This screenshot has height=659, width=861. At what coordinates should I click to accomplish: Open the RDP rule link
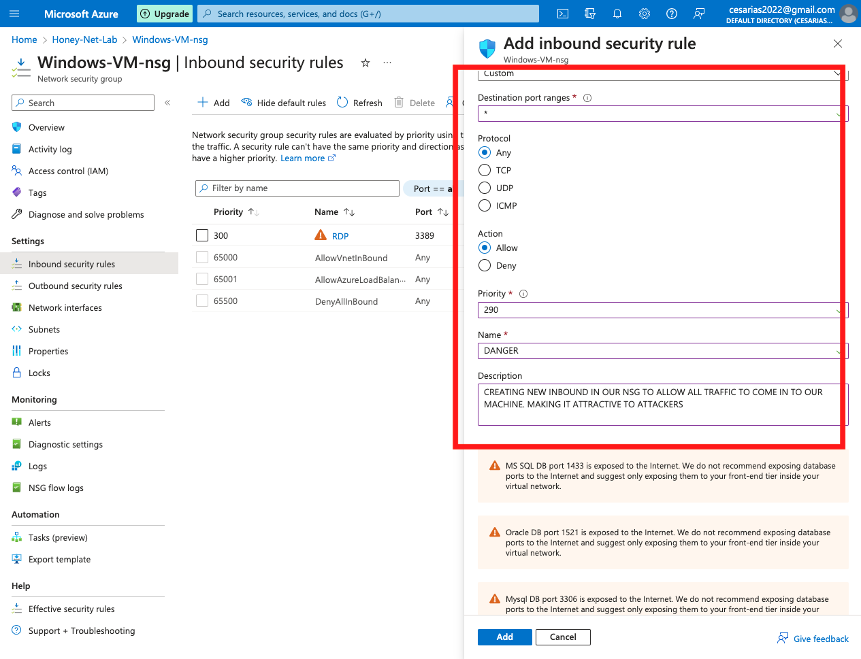click(340, 236)
